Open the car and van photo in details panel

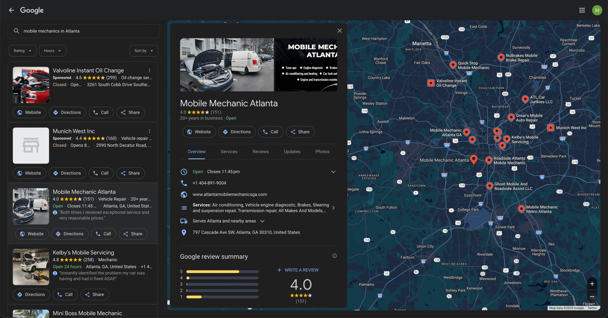227,65
